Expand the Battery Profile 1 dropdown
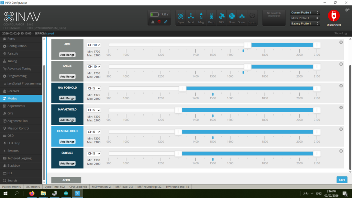Image resolution: width=352 pixels, height=198 pixels. [305, 24]
